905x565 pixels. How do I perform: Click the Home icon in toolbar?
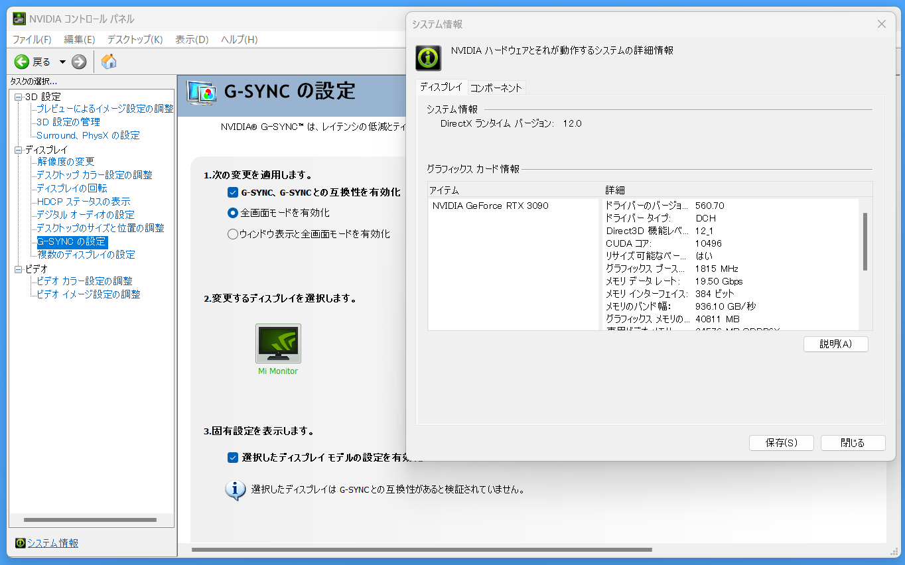[x=109, y=62]
